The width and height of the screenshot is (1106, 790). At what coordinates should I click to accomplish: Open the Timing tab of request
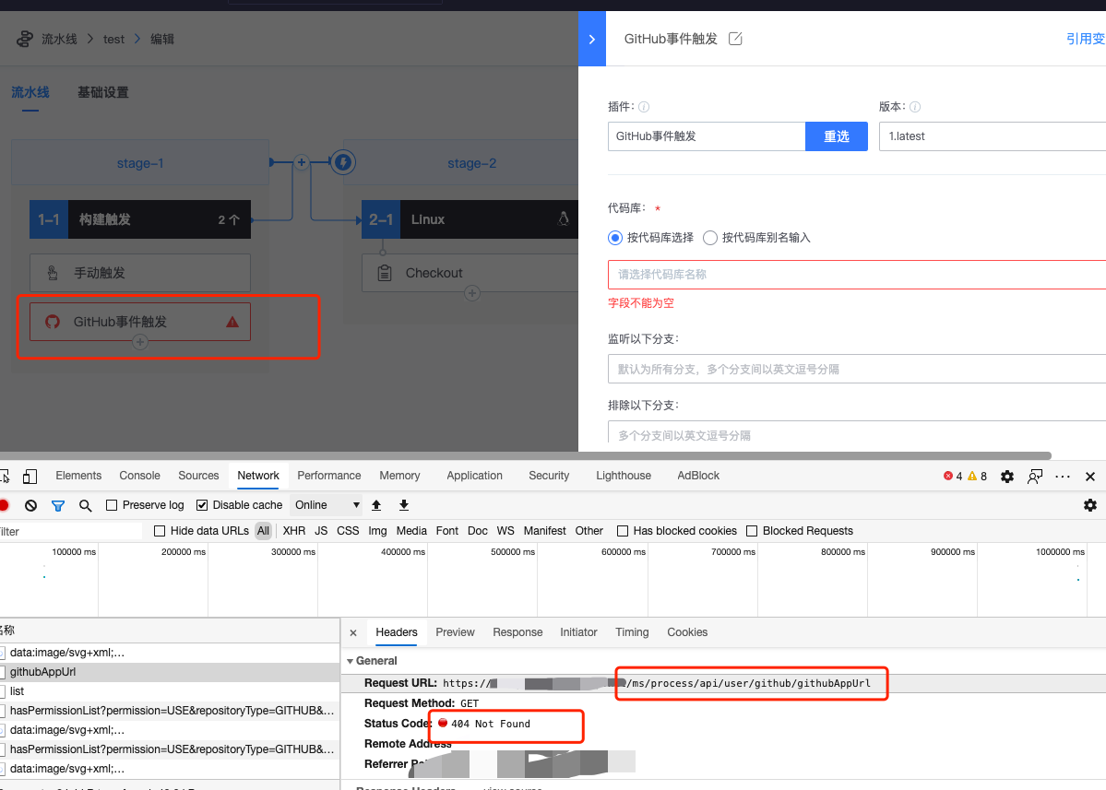coord(632,632)
